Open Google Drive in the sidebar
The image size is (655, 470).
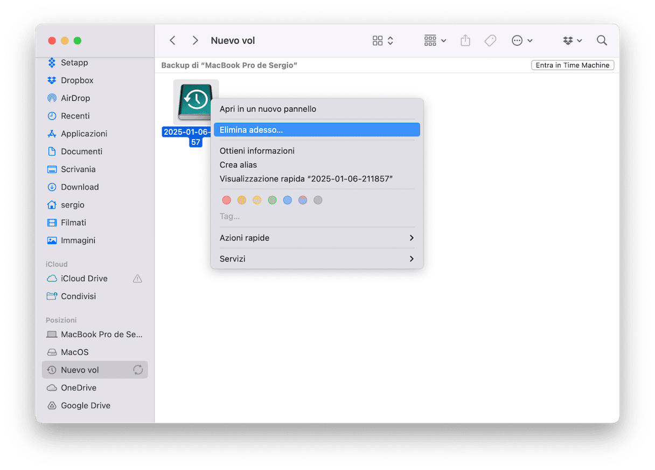[x=85, y=405]
